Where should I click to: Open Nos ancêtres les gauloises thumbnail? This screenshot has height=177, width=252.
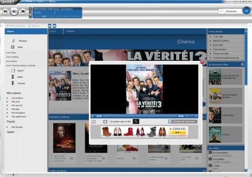pos(215,96)
